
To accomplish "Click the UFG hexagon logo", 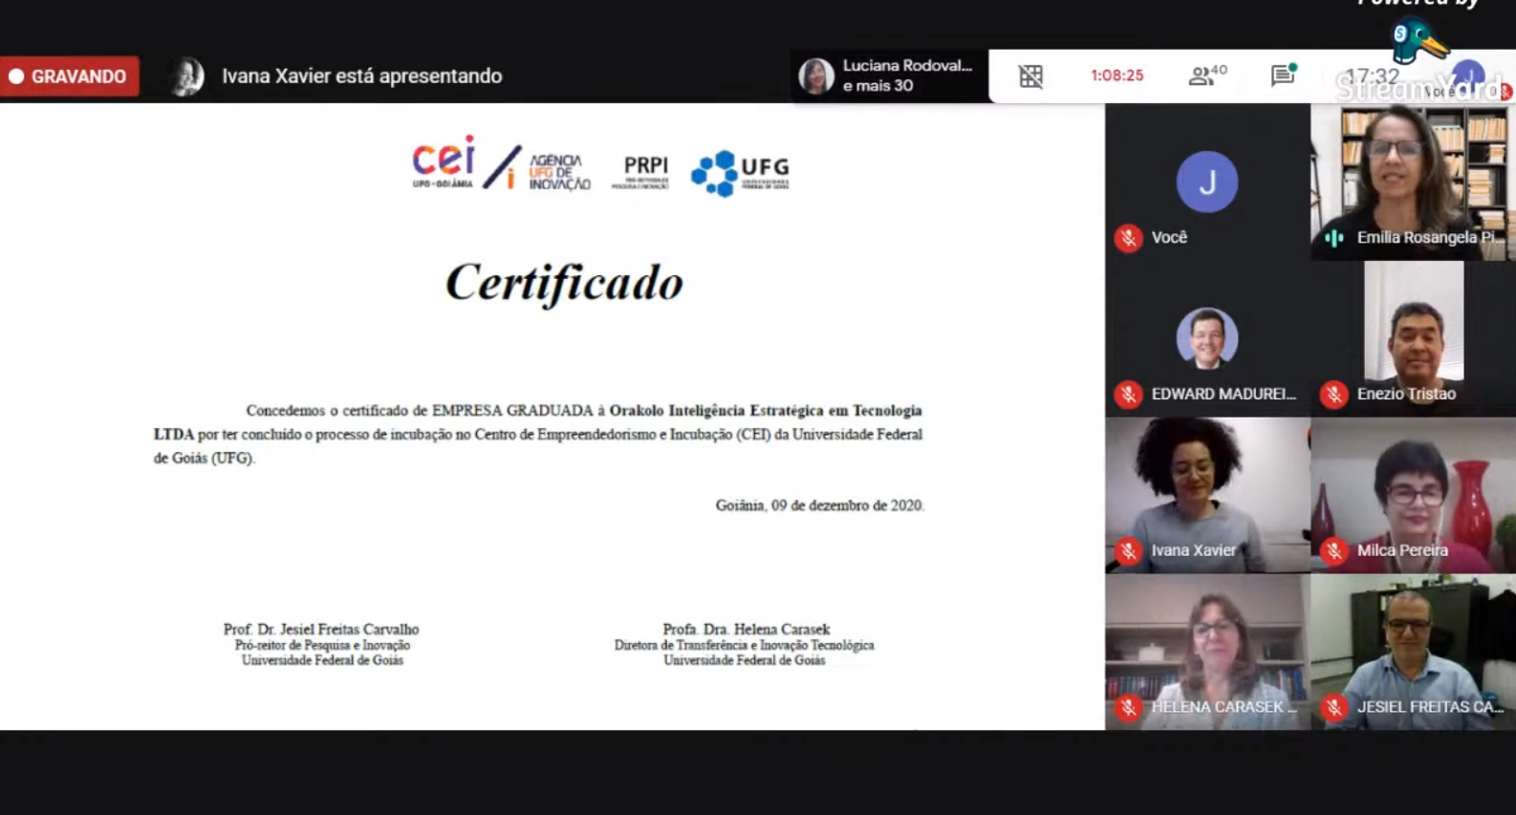I will click(x=741, y=173).
